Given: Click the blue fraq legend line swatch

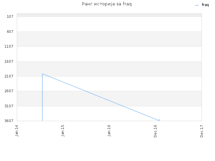Looking at the screenshot, I should 197,5.
